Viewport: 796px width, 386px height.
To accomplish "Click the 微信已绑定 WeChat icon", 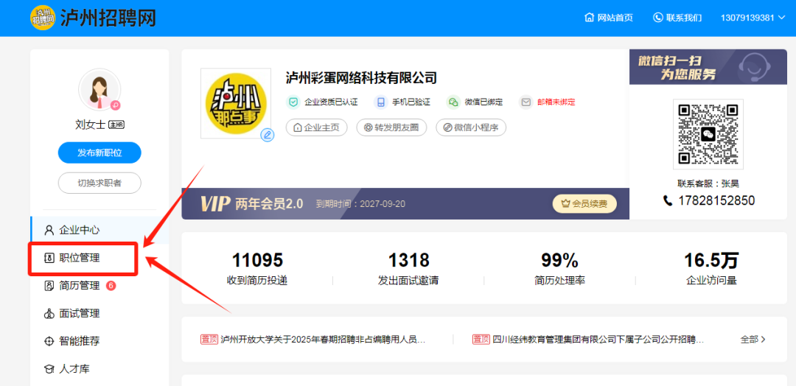I will coord(453,102).
